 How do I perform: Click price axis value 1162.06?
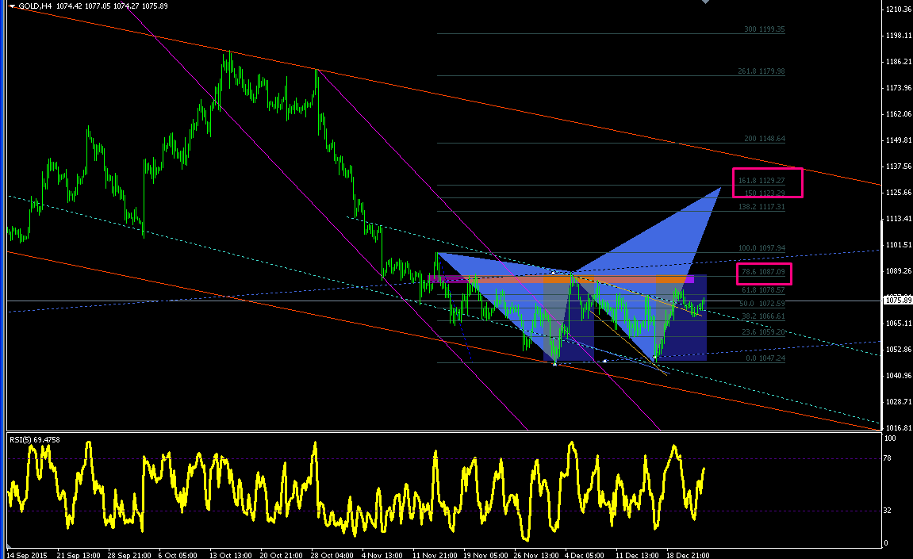pos(899,114)
